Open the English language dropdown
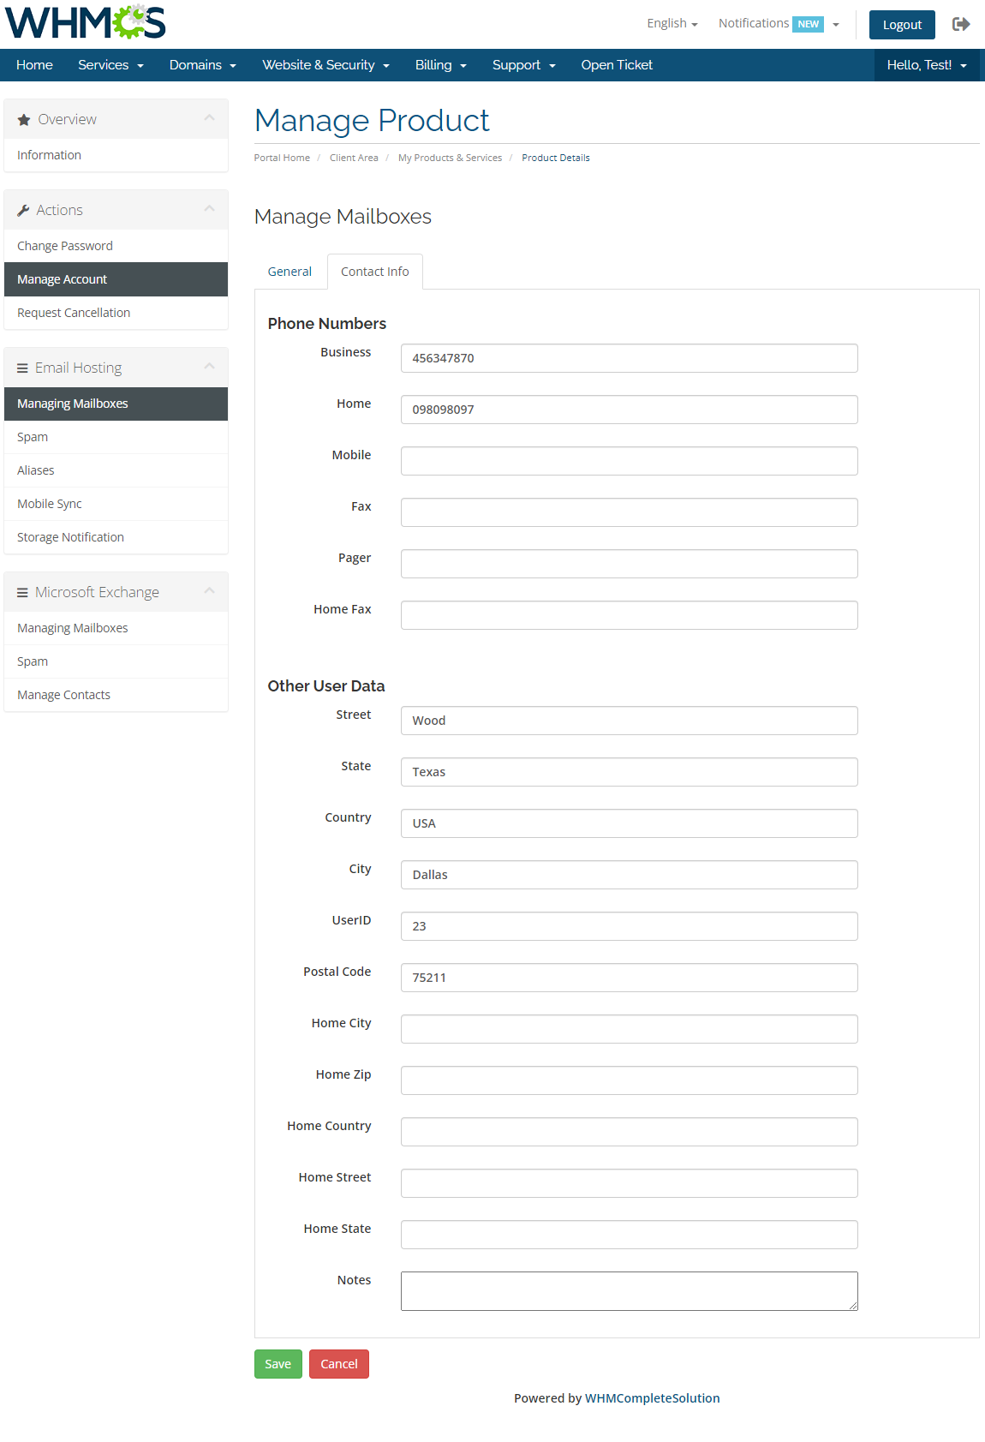Screen dimensions: 985x1442 672,23
